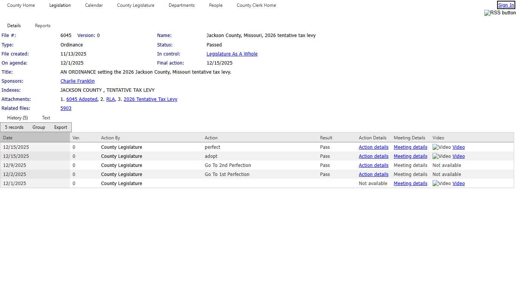Click Video icon in perfect action row
Viewport: 516px width, 290px height.
pyautogui.click(x=442, y=147)
